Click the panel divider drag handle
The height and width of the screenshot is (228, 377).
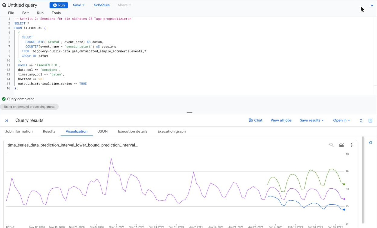[x=189, y=113]
